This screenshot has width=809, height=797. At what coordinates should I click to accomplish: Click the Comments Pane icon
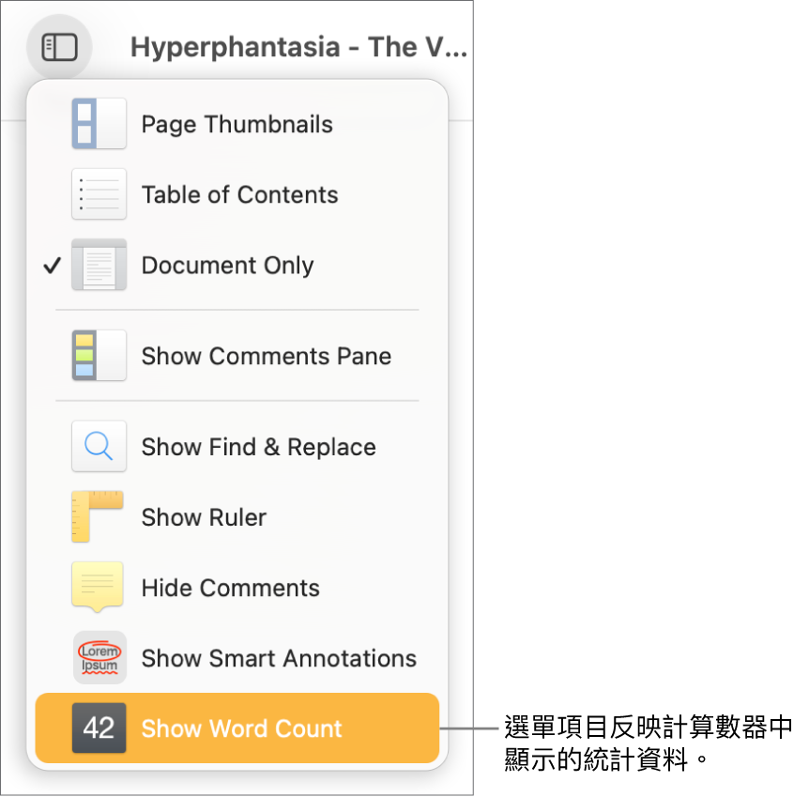(99, 356)
